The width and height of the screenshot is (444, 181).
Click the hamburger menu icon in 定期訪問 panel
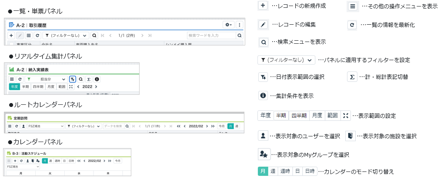click(10, 126)
